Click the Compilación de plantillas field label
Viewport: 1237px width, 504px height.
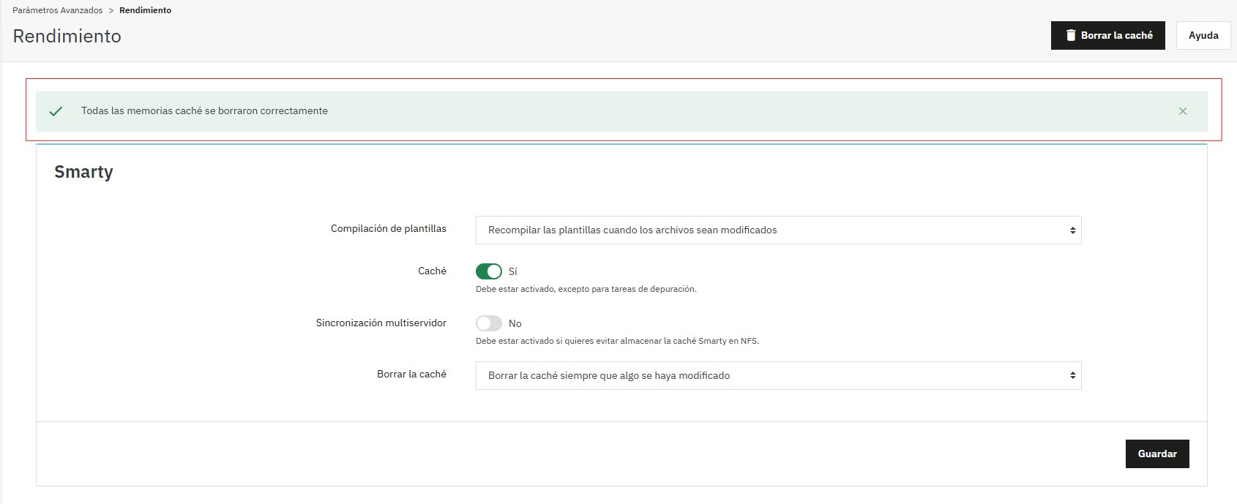388,229
